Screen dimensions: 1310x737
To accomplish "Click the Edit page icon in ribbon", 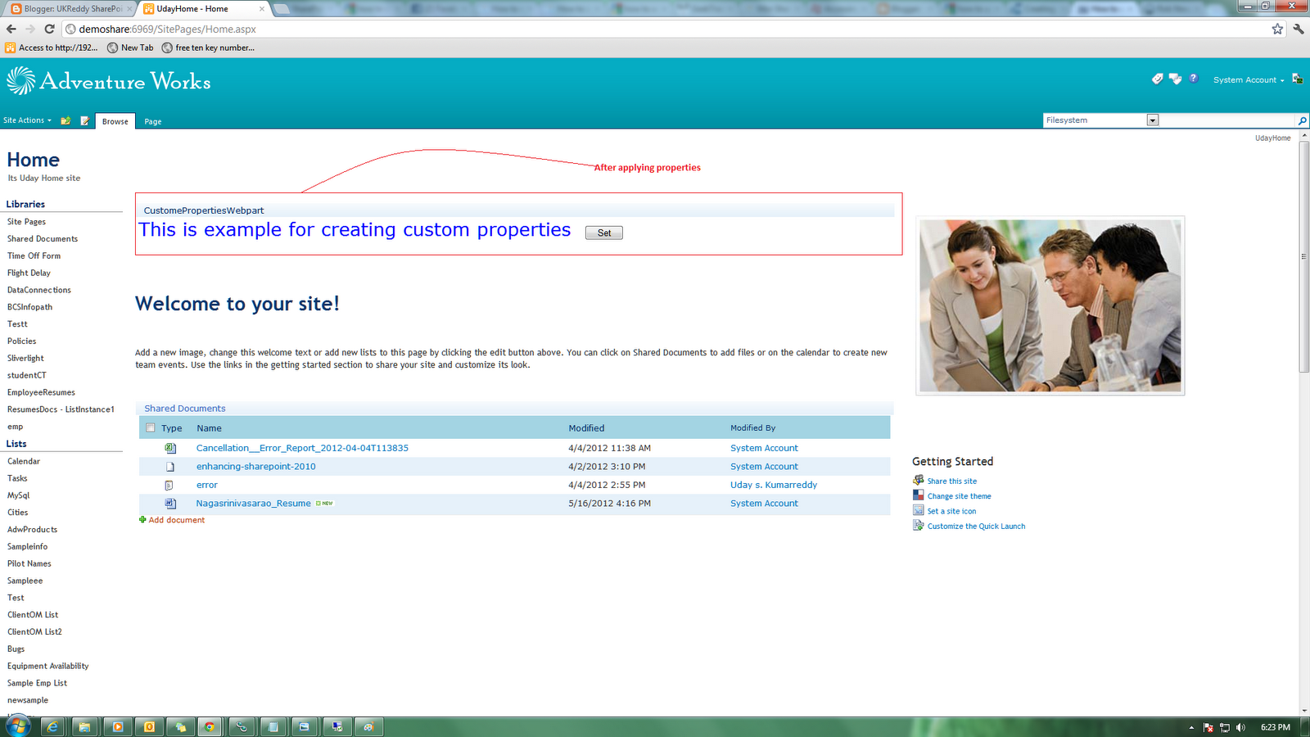I will (x=84, y=120).
